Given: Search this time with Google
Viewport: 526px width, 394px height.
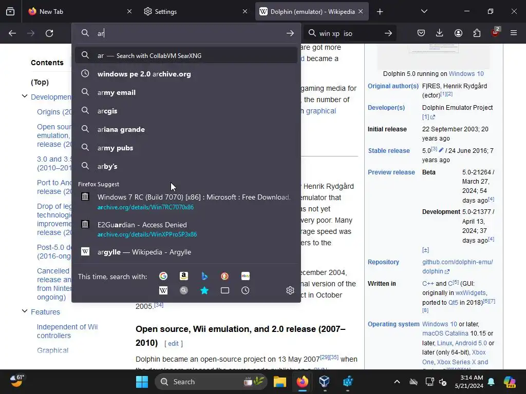Looking at the screenshot, I should click(x=163, y=276).
